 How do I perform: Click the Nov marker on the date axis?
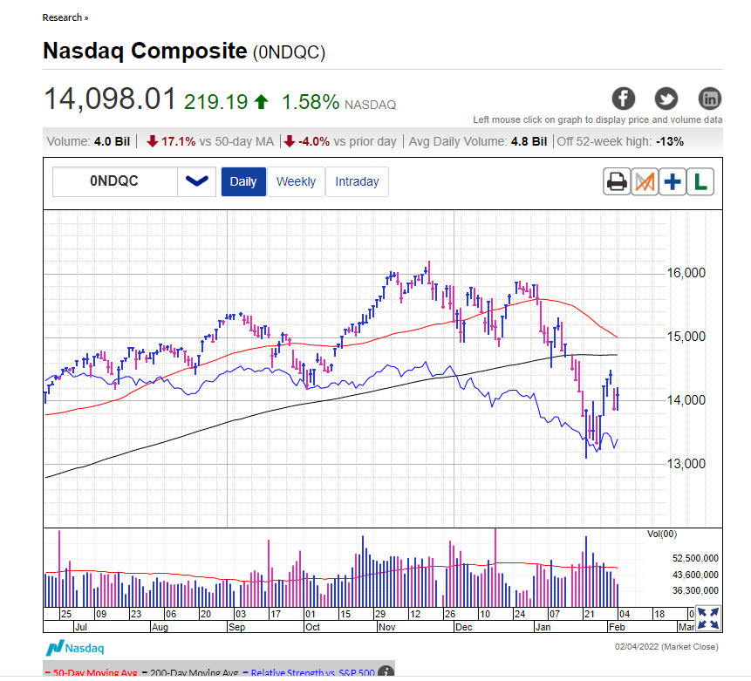pyautogui.click(x=387, y=626)
